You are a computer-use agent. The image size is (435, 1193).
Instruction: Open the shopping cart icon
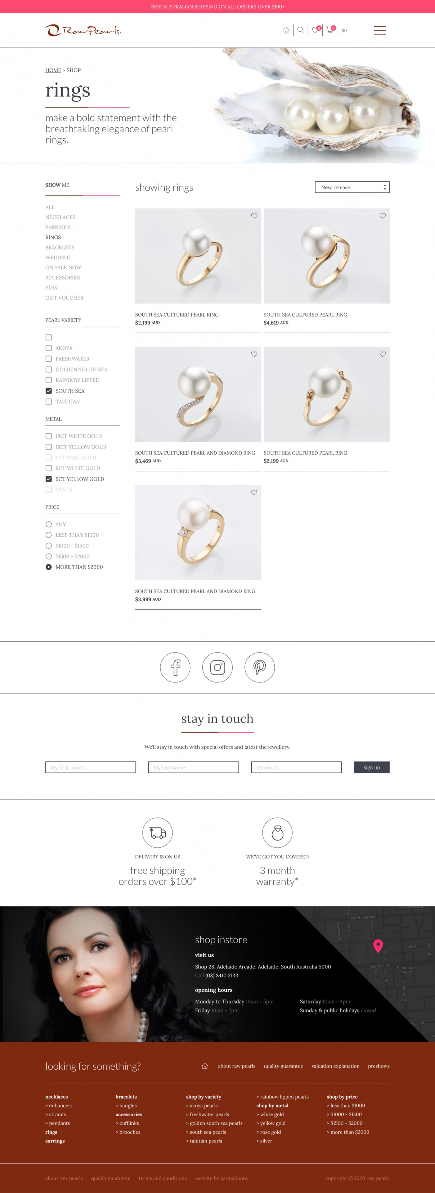pos(330,30)
